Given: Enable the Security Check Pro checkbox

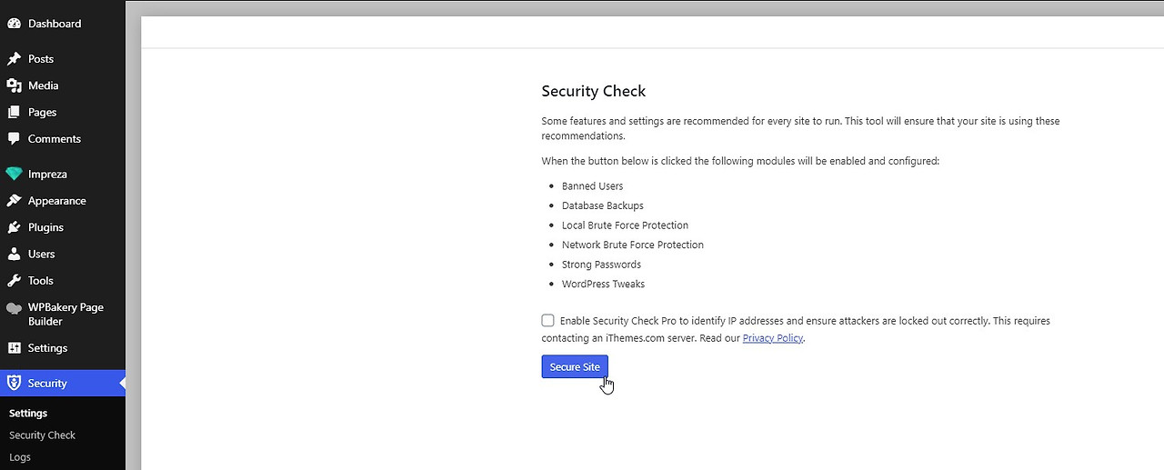Looking at the screenshot, I should point(547,320).
